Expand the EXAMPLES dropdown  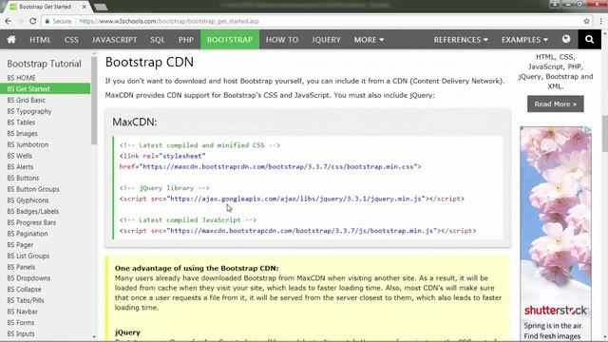coord(524,40)
